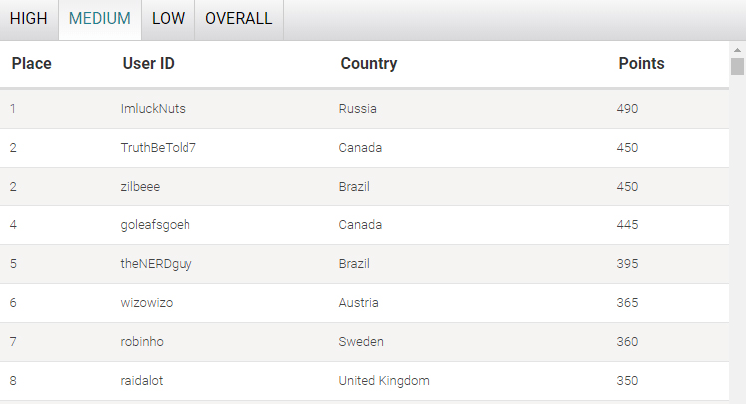
Task: Click the 490 points cell
Action: pos(627,109)
